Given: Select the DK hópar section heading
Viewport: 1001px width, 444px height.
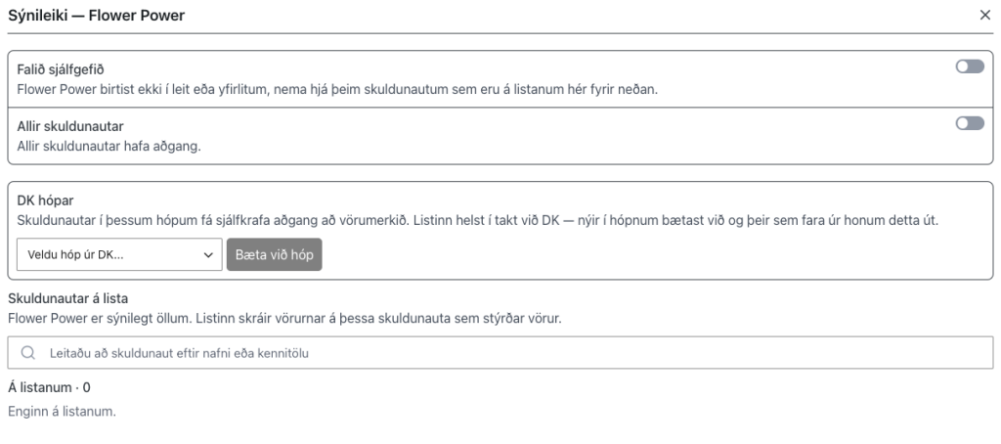Looking at the screenshot, I should click(45, 200).
